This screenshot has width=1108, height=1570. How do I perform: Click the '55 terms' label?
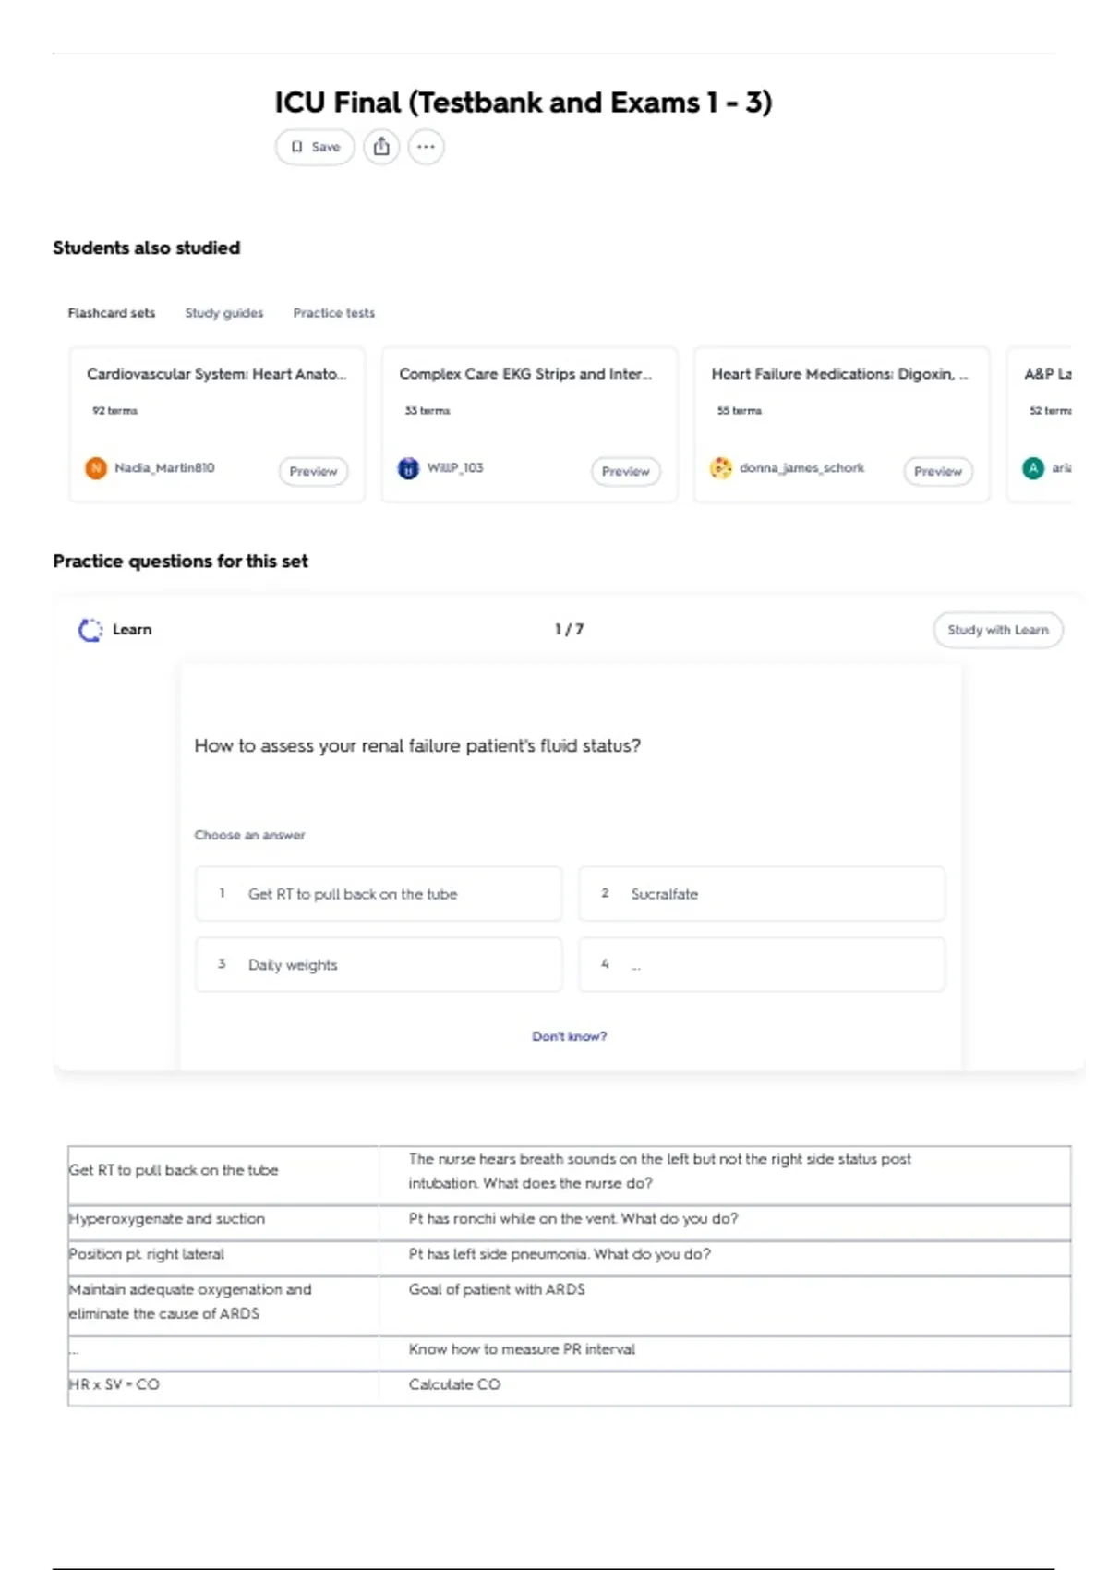pyautogui.click(x=740, y=410)
